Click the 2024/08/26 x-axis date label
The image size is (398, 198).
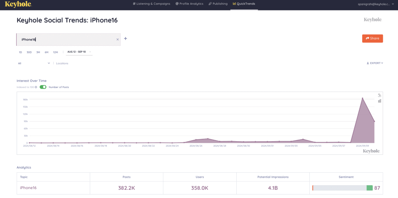point(196,146)
